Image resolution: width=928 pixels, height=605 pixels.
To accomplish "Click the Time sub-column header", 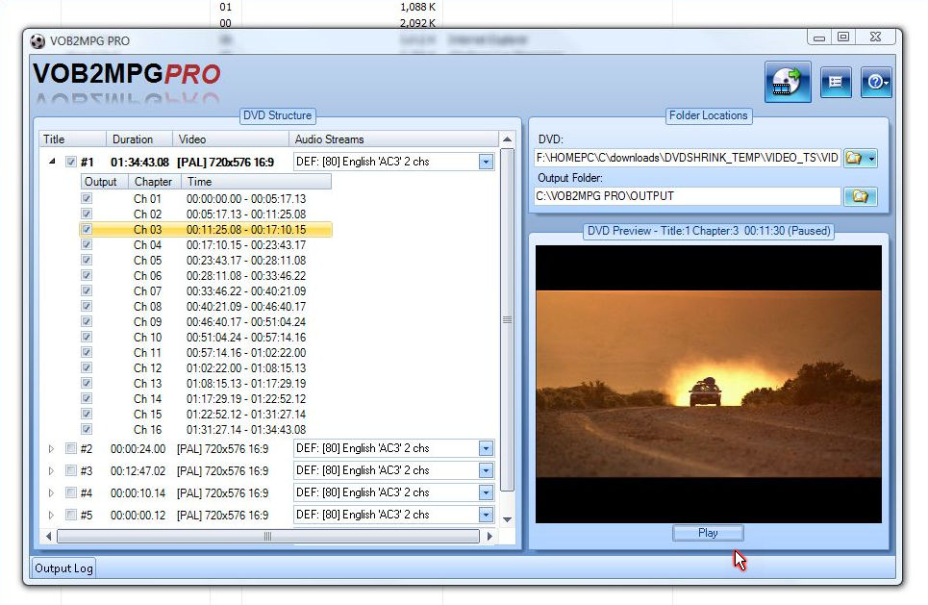I will tap(256, 182).
